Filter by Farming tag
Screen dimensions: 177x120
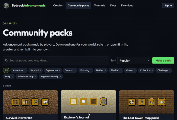pos(86,70)
